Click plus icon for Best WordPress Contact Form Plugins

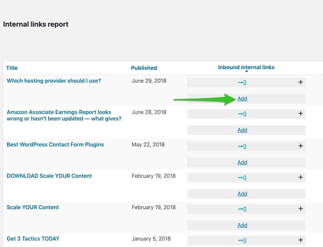click(301, 146)
